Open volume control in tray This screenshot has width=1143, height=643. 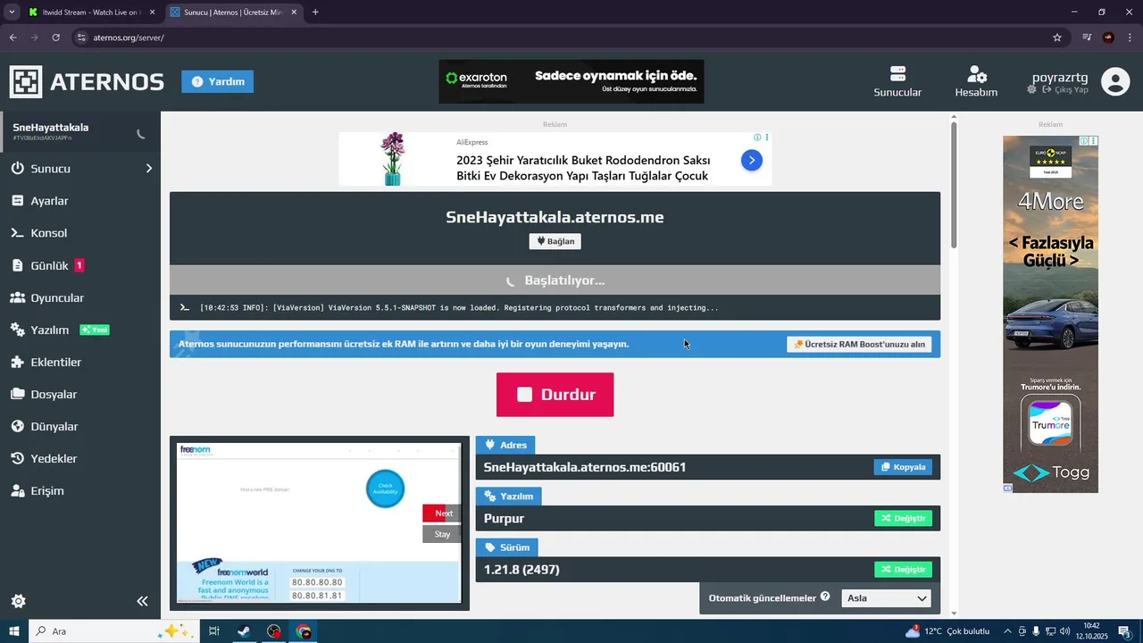pyautogui.click(x=1064, y=631)
